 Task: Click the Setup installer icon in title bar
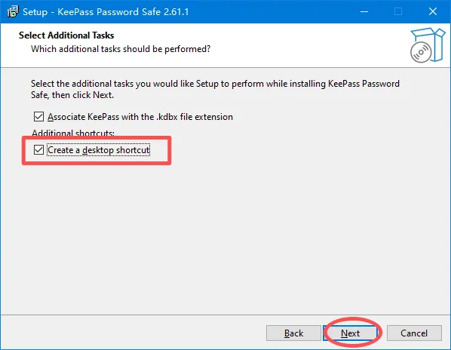tap(13, 11)
